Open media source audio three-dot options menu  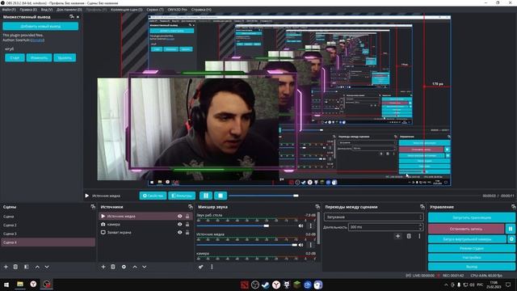coord(310,245)
